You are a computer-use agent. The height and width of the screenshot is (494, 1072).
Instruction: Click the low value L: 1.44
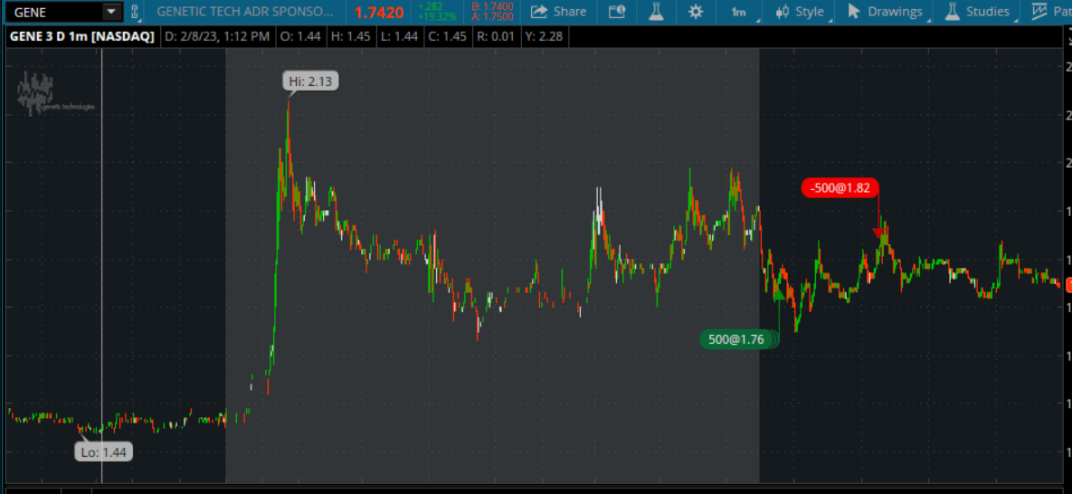pos(398,36)
